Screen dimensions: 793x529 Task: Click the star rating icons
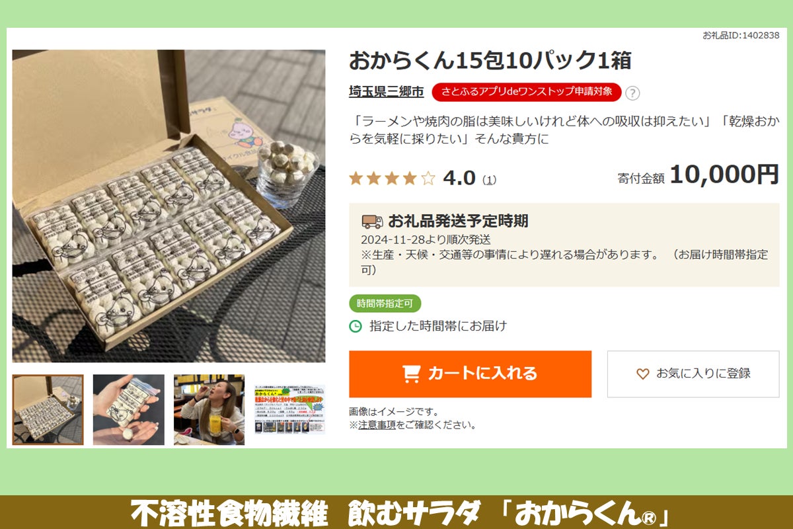coord(392,178)
